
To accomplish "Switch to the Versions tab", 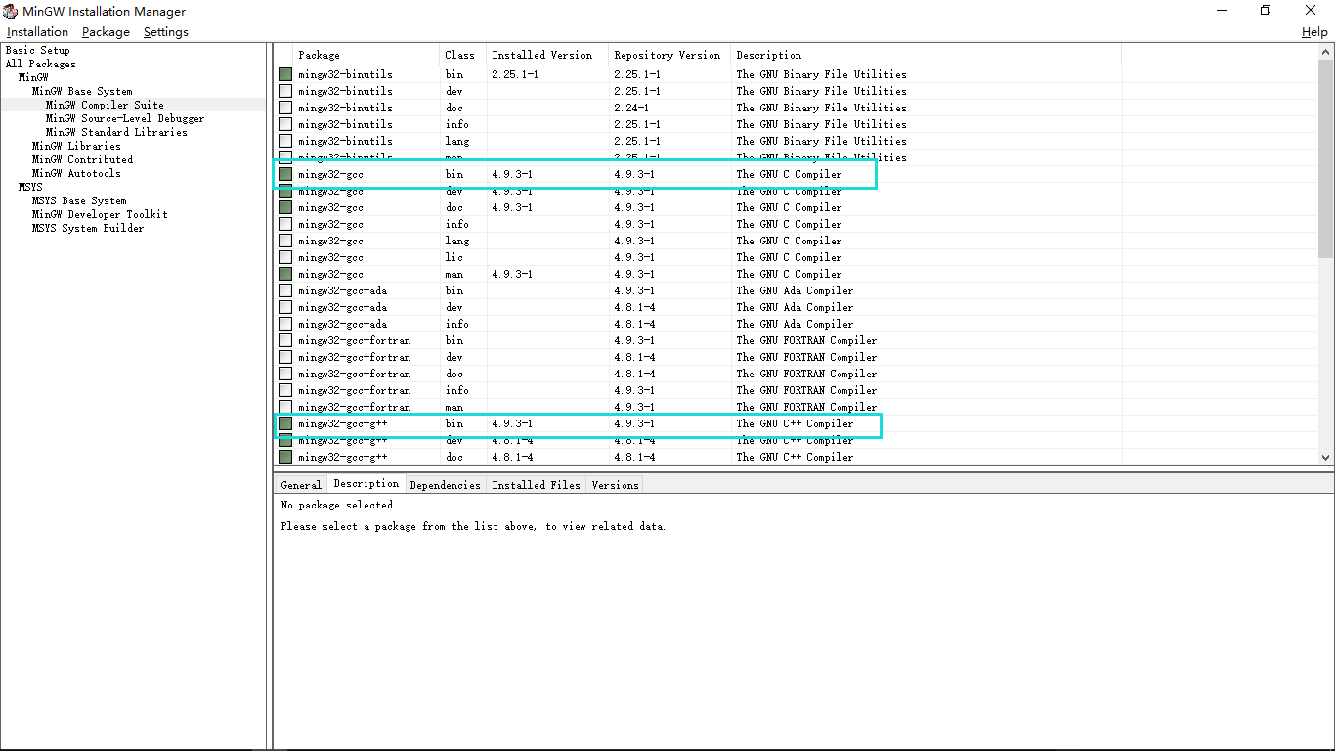I will [x=615, y=485].
